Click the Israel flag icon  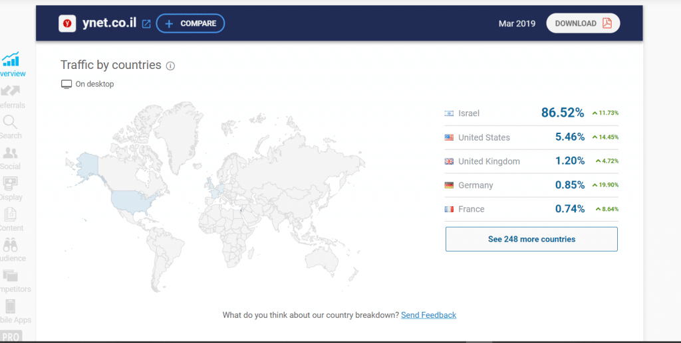coord(449,113)
